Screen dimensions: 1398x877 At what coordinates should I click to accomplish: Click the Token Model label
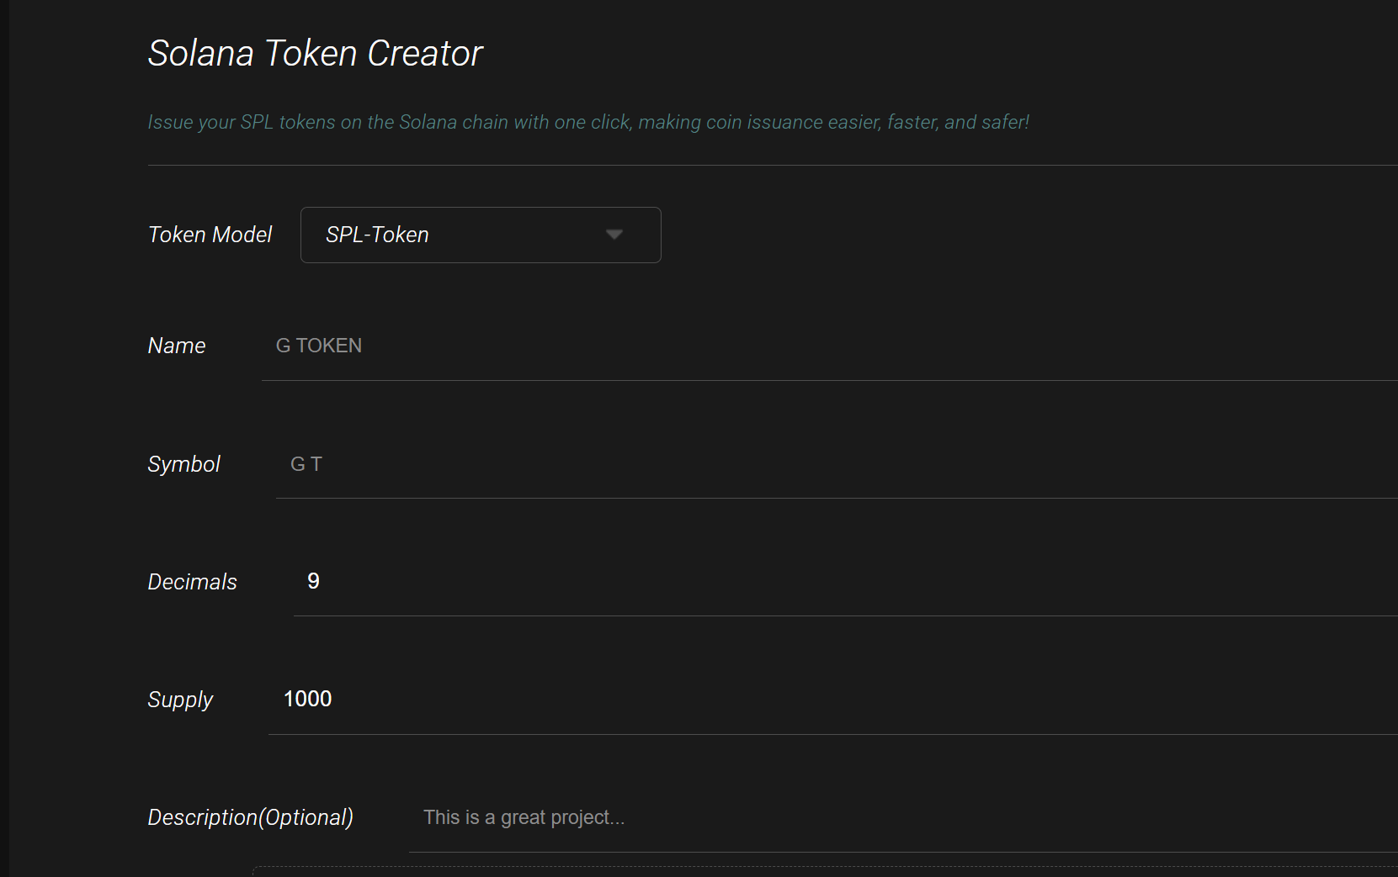pos(210,235)
